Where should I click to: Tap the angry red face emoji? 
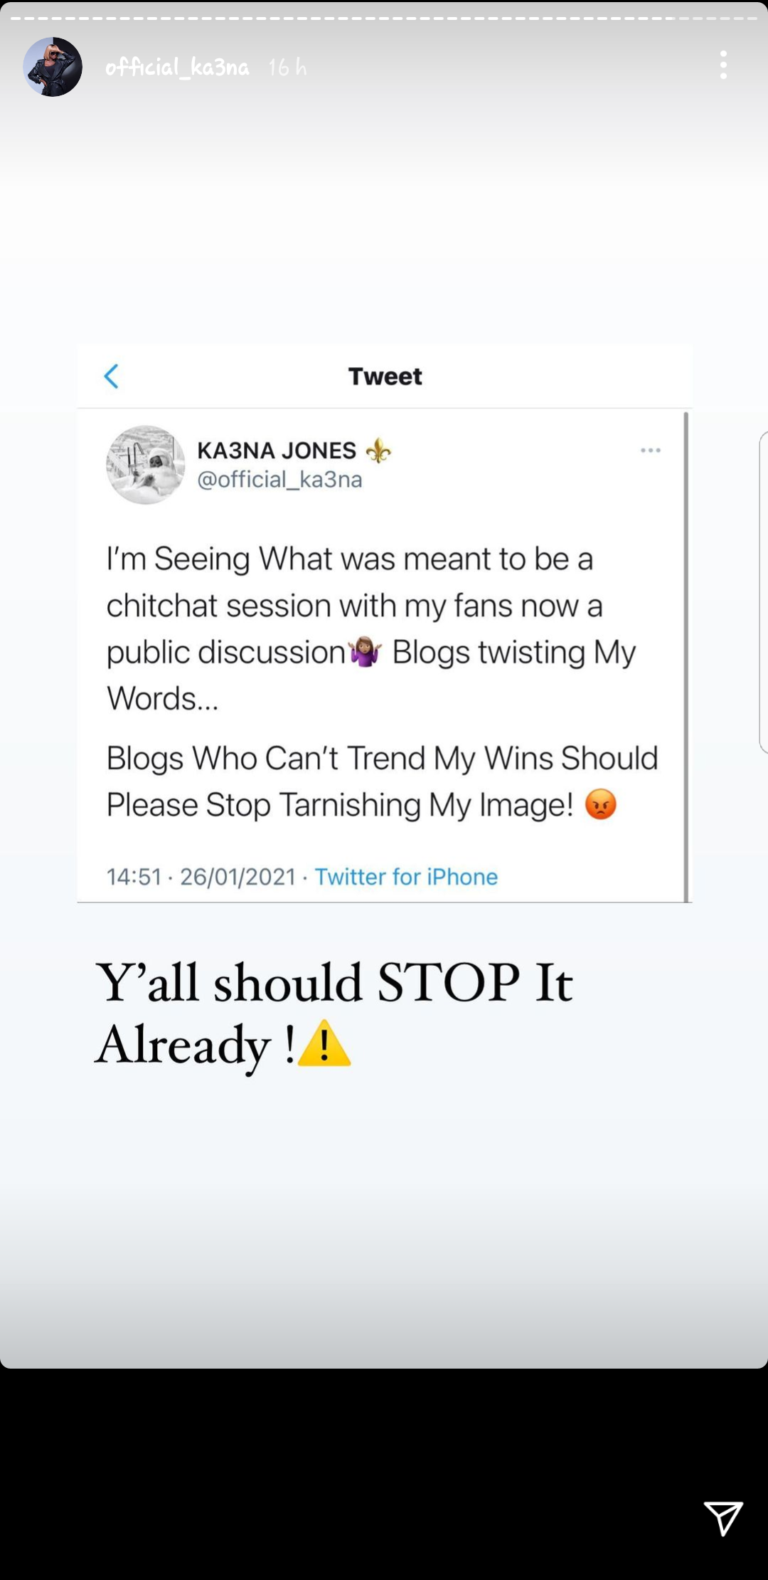coord(601,805)
